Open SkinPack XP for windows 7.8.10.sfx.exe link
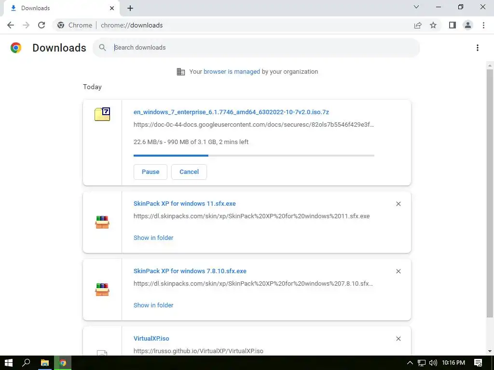Screen dimensions: 494x370 pos(190,271)
